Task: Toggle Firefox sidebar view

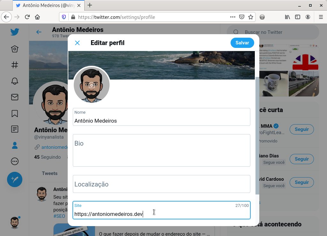Action: [x=298, y=17]
